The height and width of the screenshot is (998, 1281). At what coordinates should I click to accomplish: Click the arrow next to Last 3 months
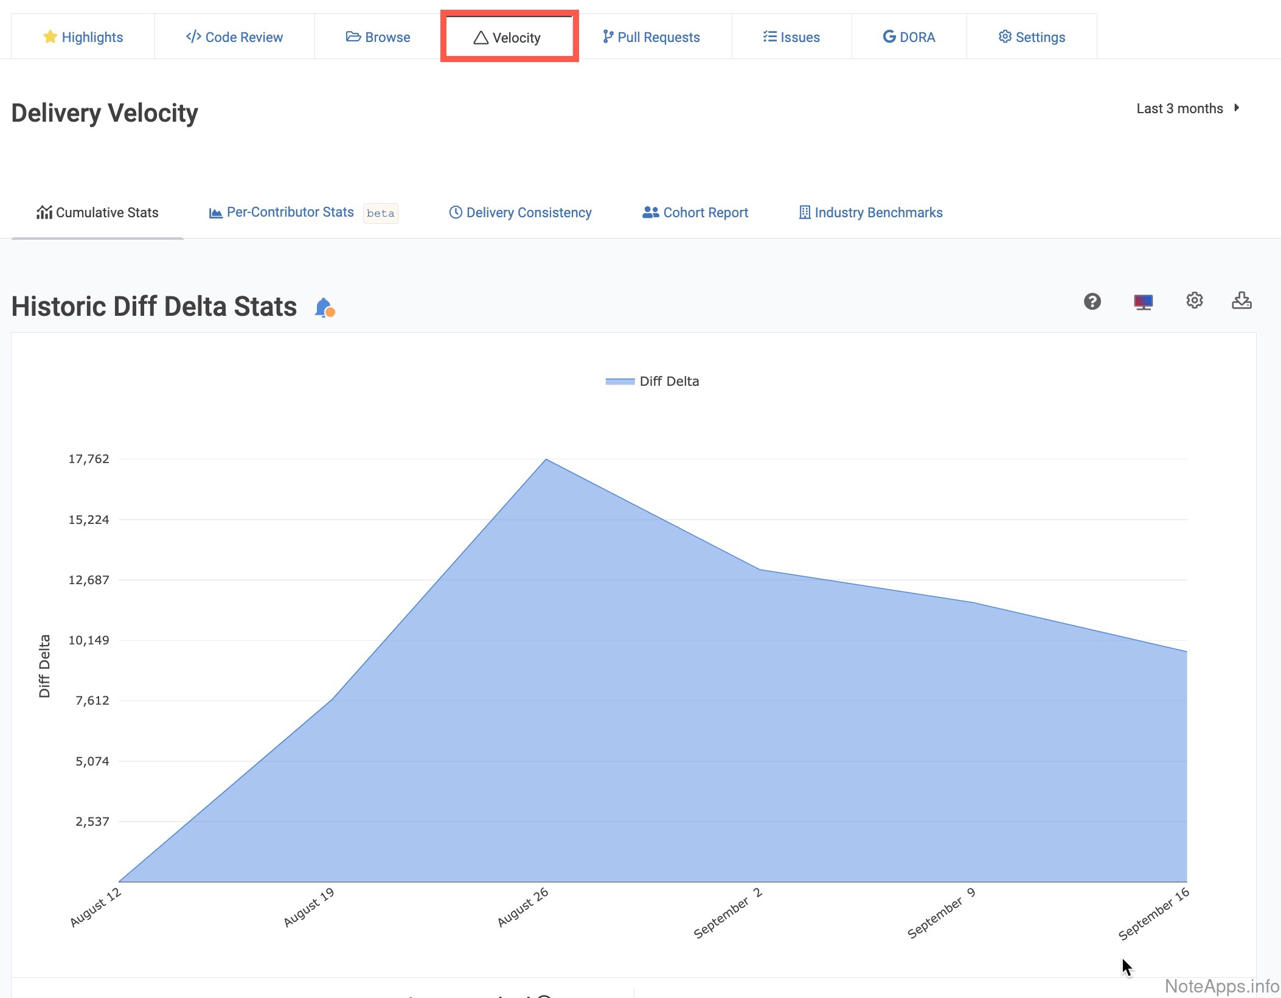tap(1237, 108)
